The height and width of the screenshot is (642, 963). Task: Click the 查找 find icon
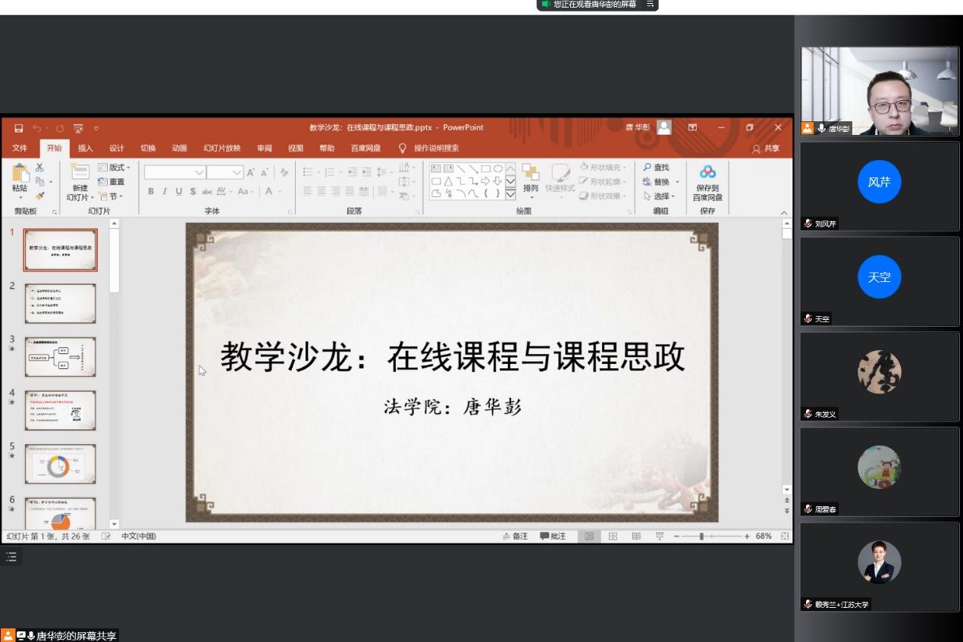(x=656, y=168)
